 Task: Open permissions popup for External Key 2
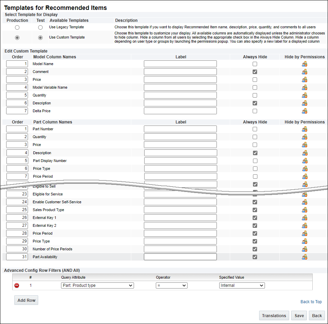304,225
